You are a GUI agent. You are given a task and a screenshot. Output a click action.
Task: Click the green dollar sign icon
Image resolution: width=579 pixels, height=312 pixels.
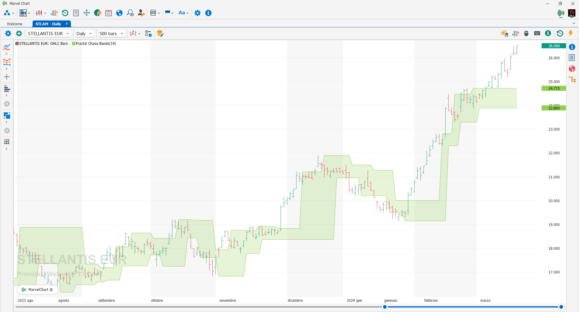pos(548,33)
